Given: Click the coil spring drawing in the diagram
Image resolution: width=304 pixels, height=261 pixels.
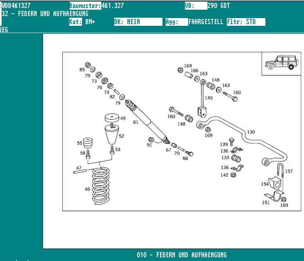Looking at the screenshot, I should coord(101,185).
